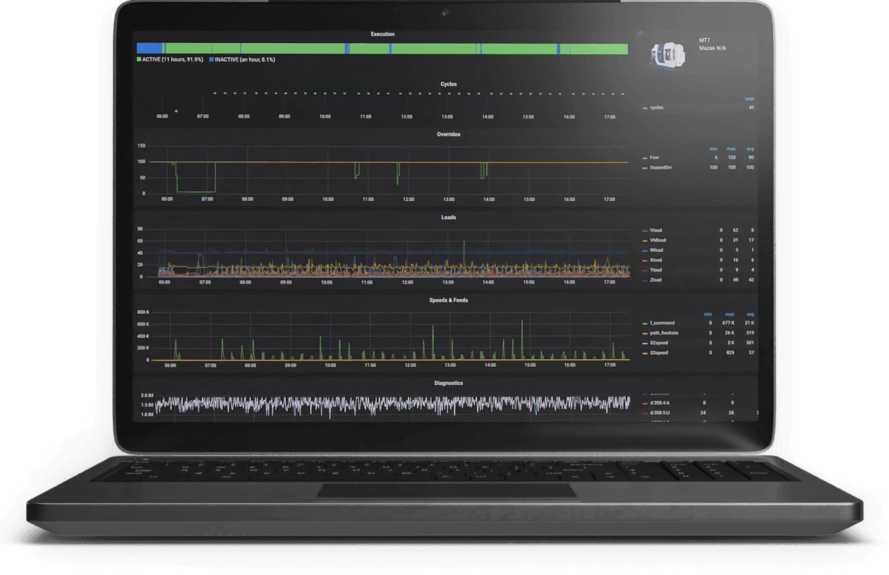Select the SspeedOvr legend entry
Image resolution: width=889 pixels, height=575 pixels.
point(664,168)
